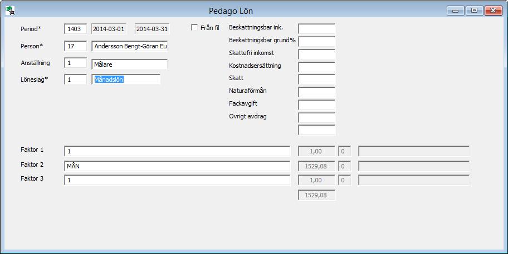
Task: Click Faktor 3 computed value 1,00
Action: [316, 180]
